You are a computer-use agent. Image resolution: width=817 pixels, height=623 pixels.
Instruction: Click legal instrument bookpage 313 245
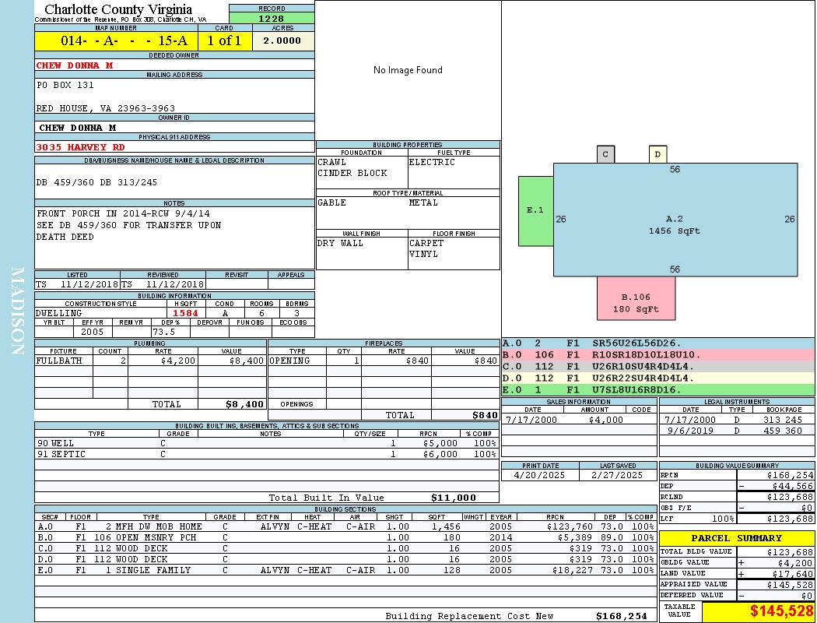783,420
